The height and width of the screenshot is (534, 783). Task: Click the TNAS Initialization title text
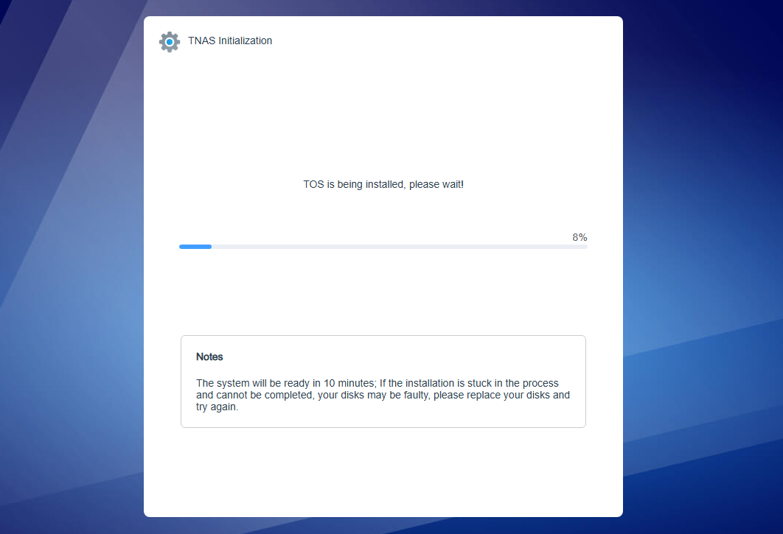230,41
